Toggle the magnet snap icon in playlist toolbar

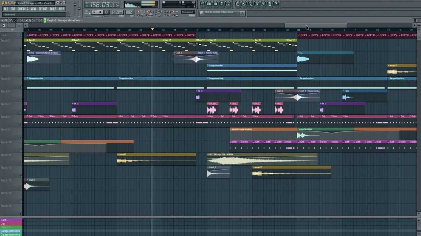[6, 20]
